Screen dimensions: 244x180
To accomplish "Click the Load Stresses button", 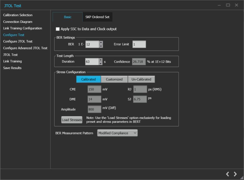I will point(72,120).
